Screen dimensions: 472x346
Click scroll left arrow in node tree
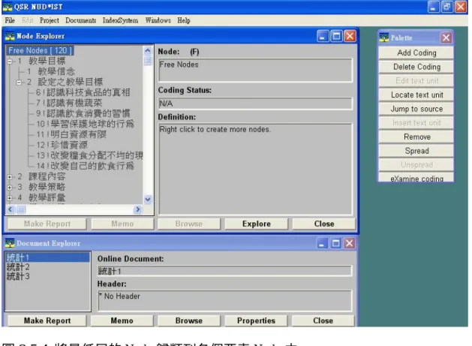click(x=11, y=209)
